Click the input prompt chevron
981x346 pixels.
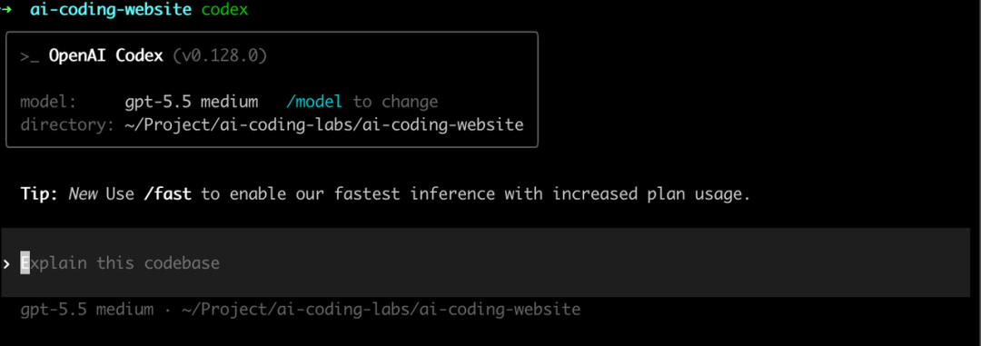click(6, 263)
